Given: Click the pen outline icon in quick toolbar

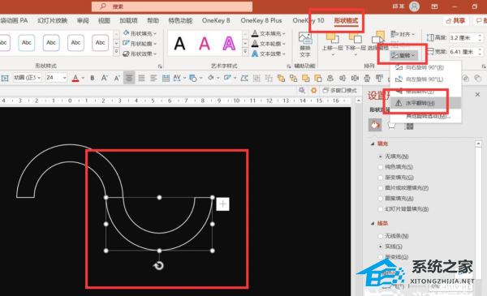Looking at the screenshot, I should (227, 78).
